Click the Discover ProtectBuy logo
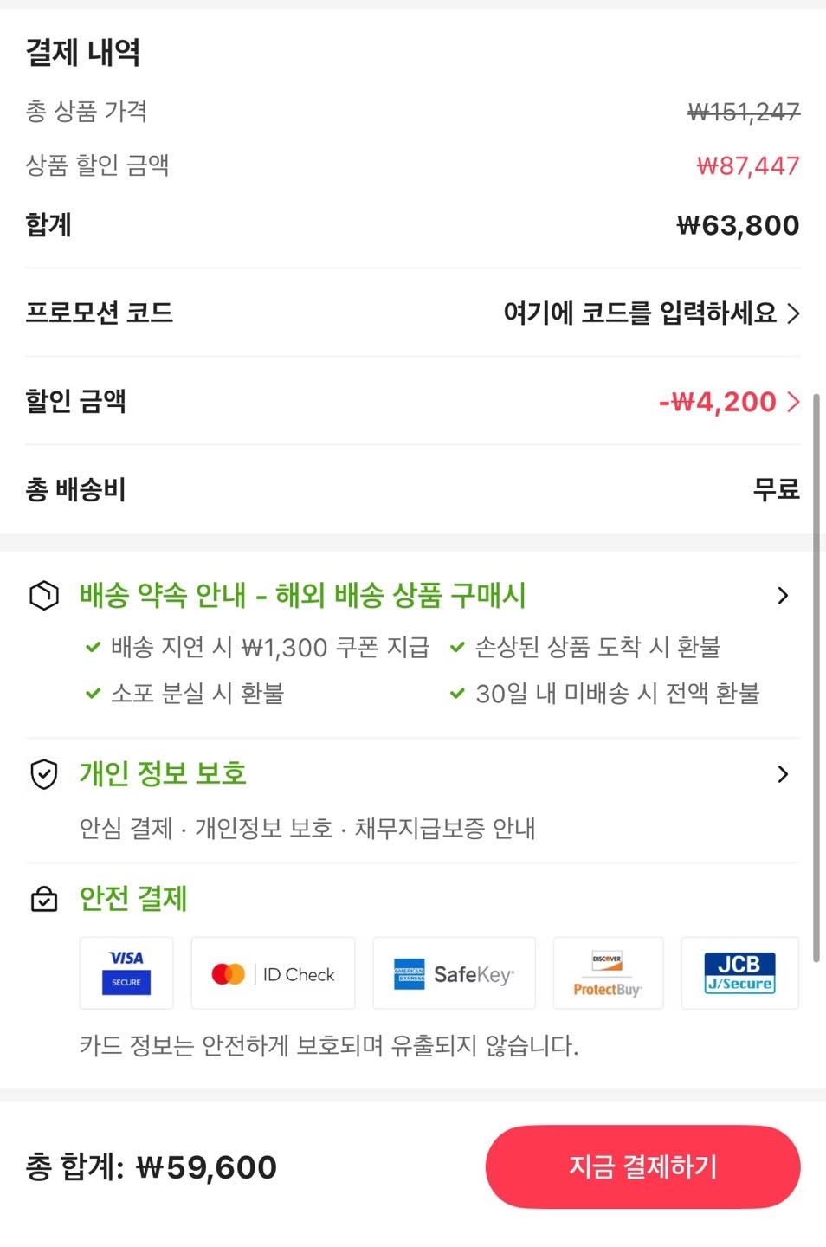This screenshot has width=826, height=1247. pyautogui.click(x=608, y=973)
